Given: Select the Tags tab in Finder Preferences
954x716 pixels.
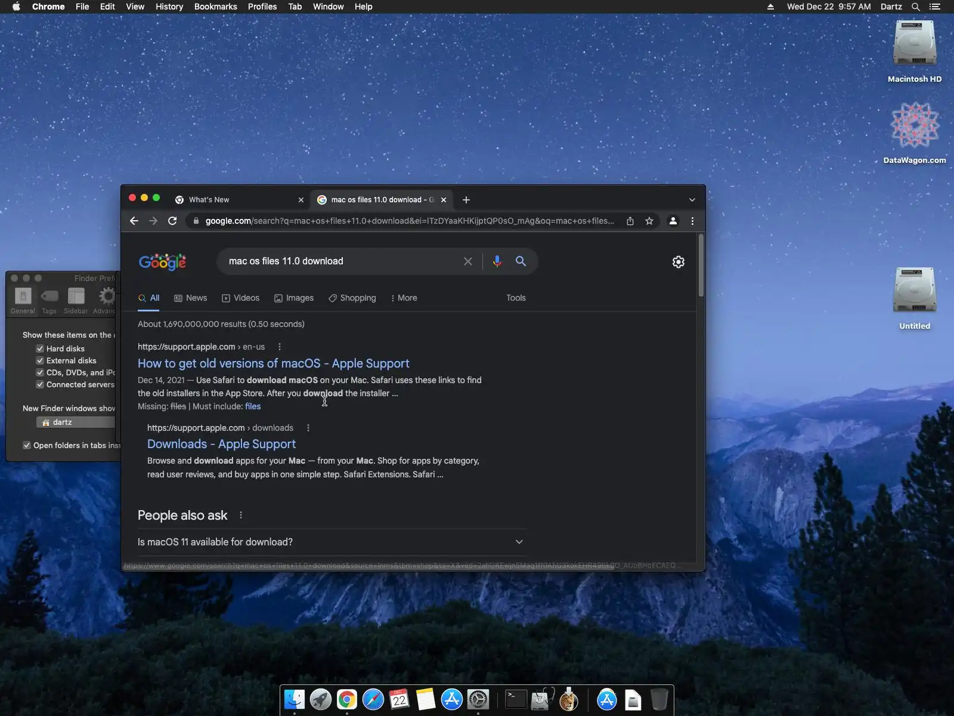Looking at the screenshot, I should (49, 300).
